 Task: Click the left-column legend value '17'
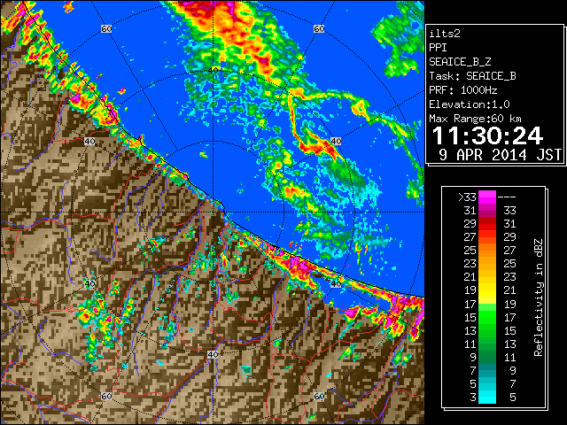point(470,305)
